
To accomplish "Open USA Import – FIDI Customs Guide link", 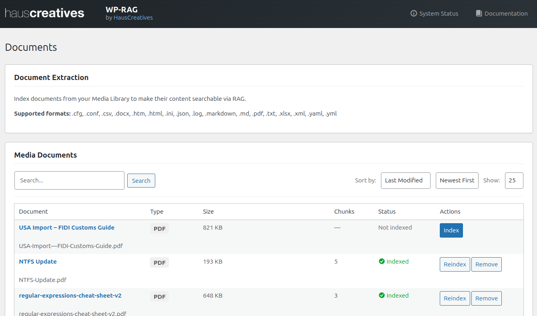I will pos(67,228).
